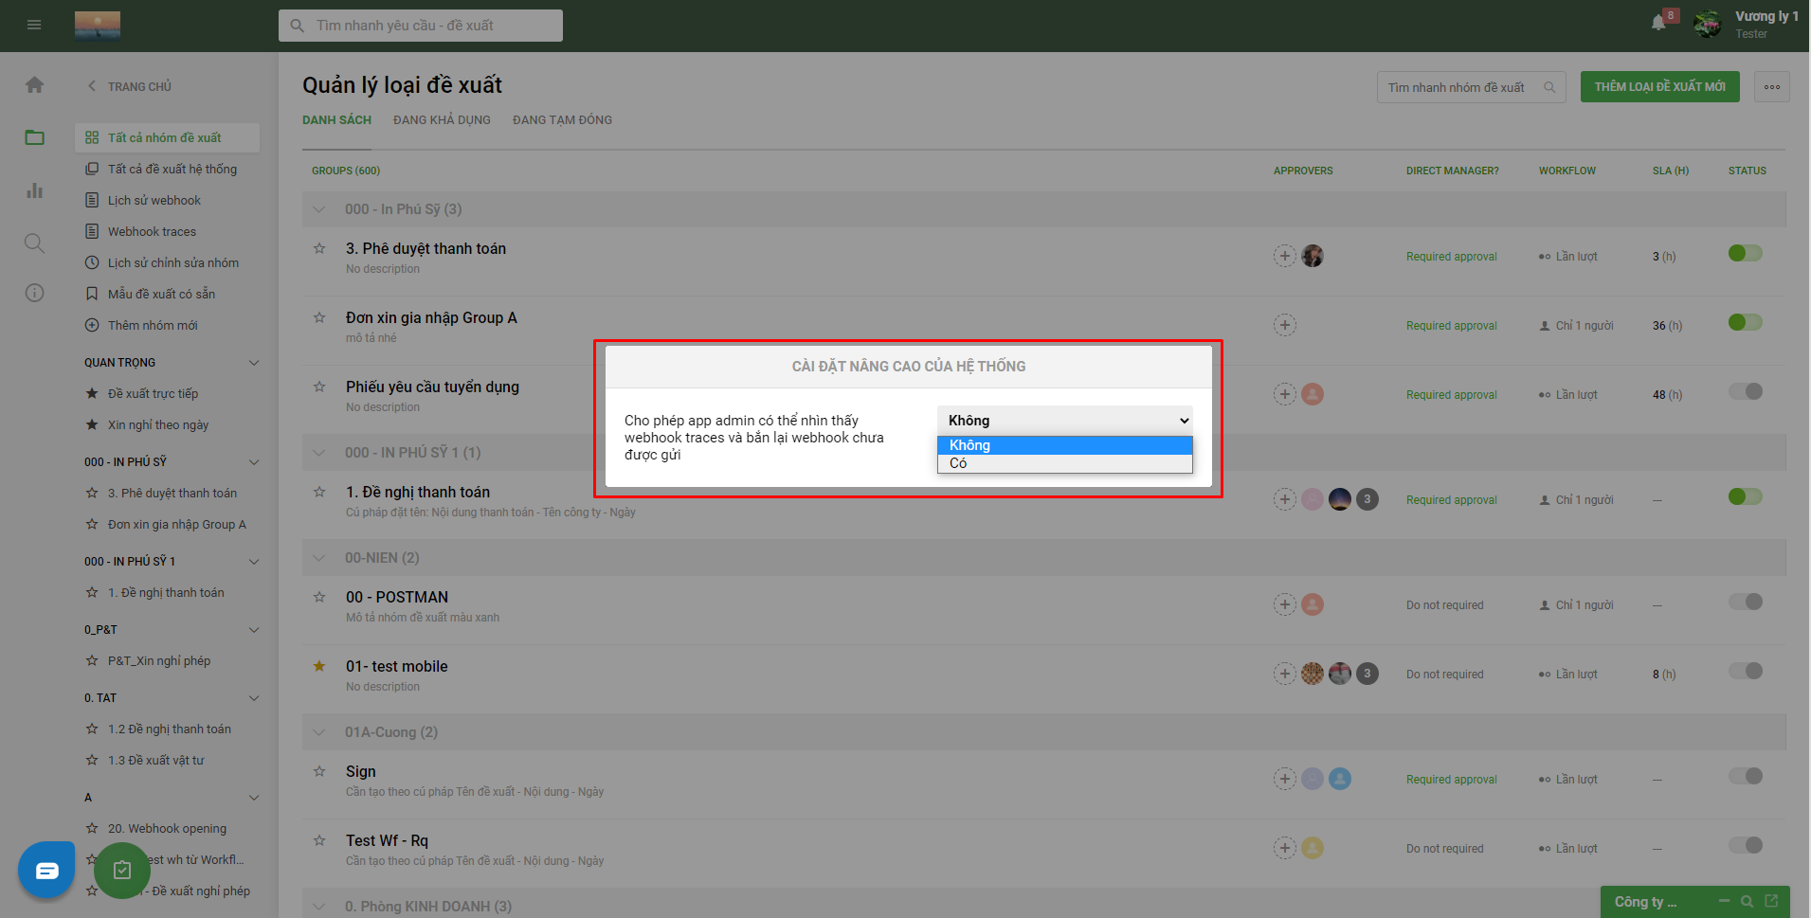1811x918 pixels.
Task: Add approver for Test Wf - Rq
Action: tap(1284, 848)
